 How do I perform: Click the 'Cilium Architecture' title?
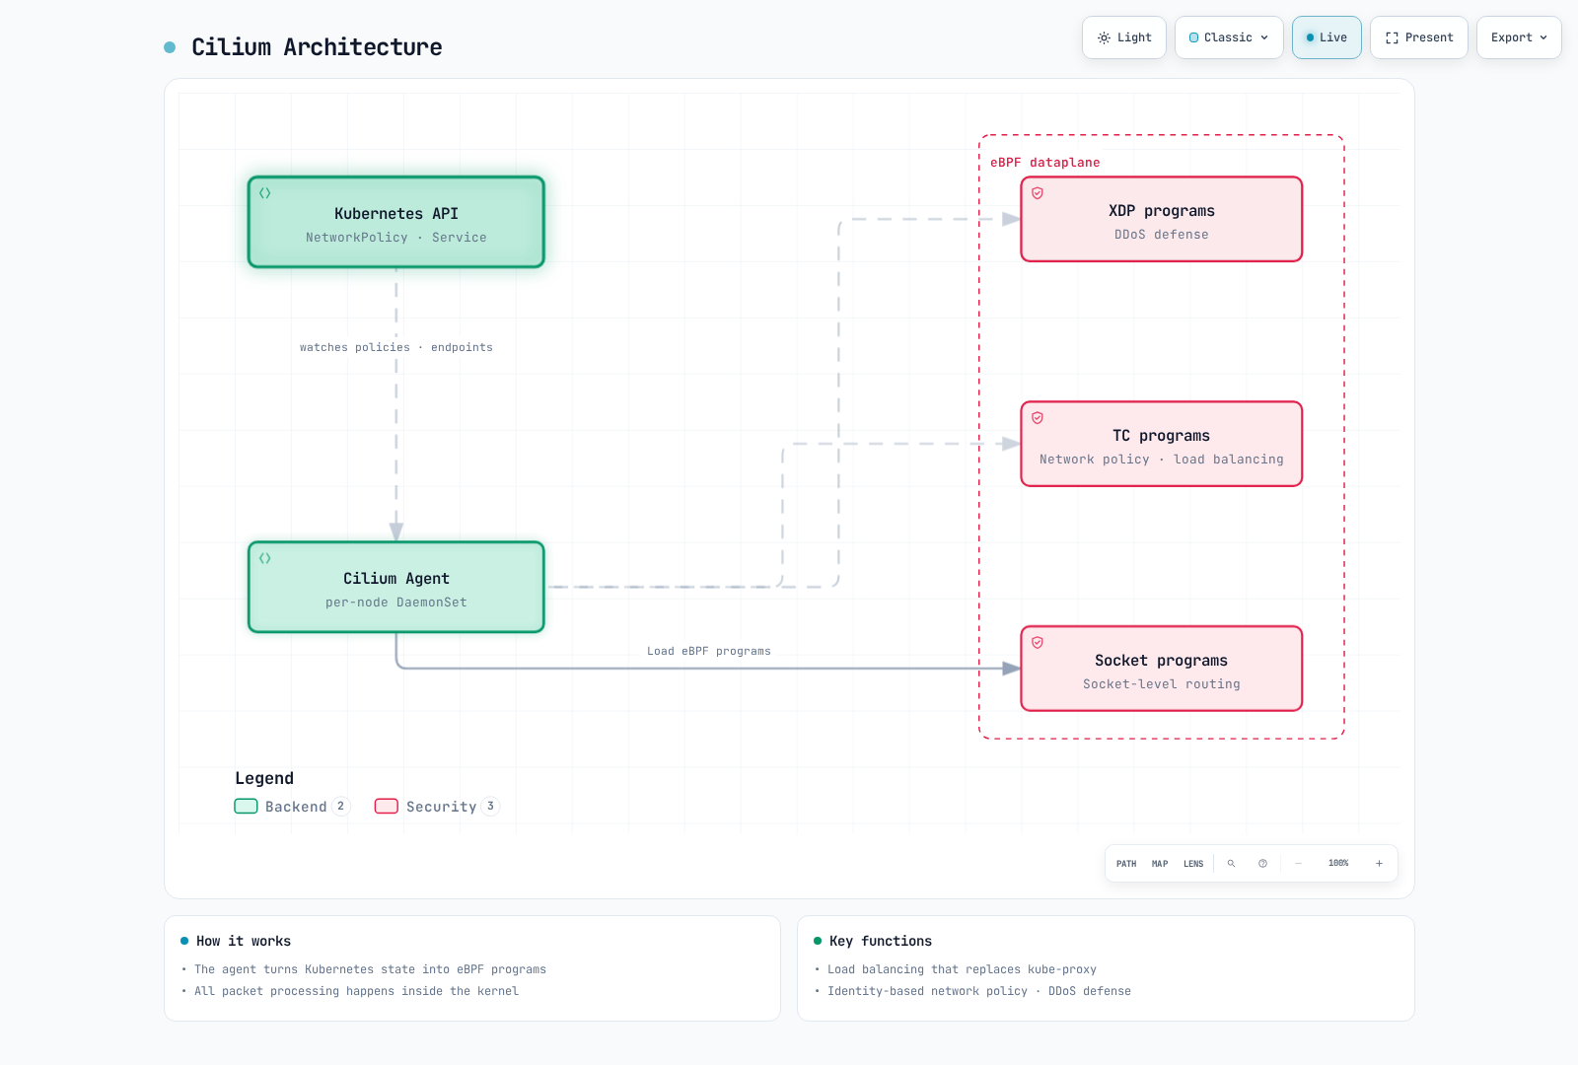pyautogui.click(x=317, y=47)
